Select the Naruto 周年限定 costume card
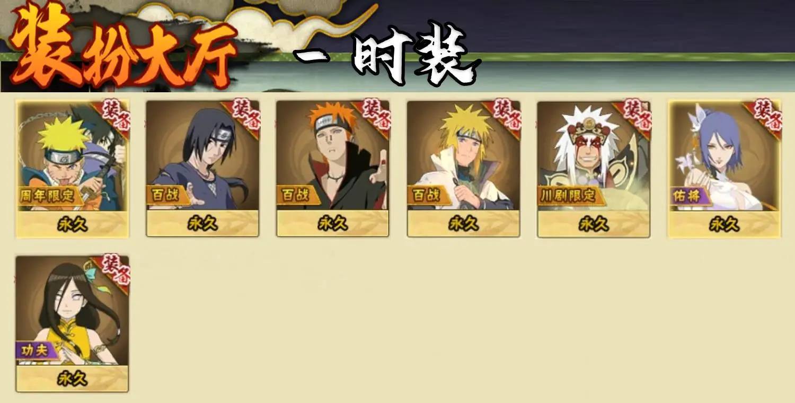The height and width of the screenshot is (403, 795). tap(72, 169)
